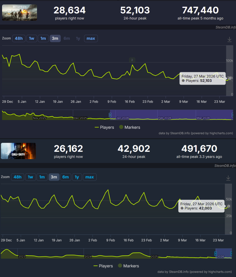Click 2023 in Call of Duty navigator

pos(22,256)
